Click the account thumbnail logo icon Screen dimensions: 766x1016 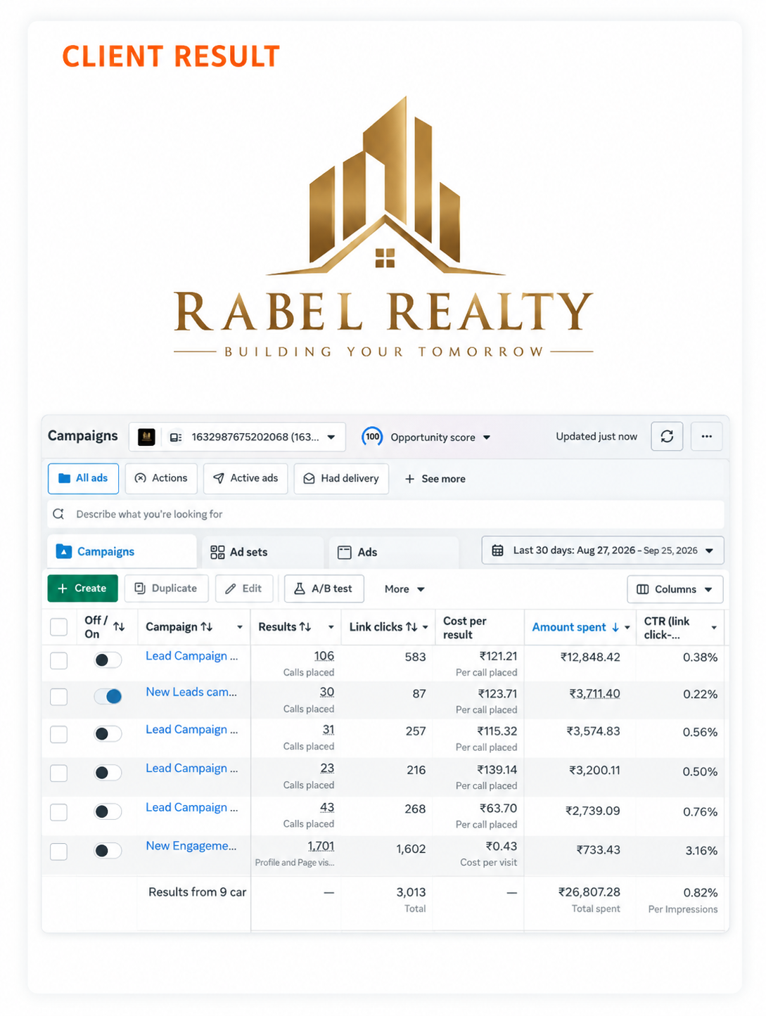(x=146, y=437)
